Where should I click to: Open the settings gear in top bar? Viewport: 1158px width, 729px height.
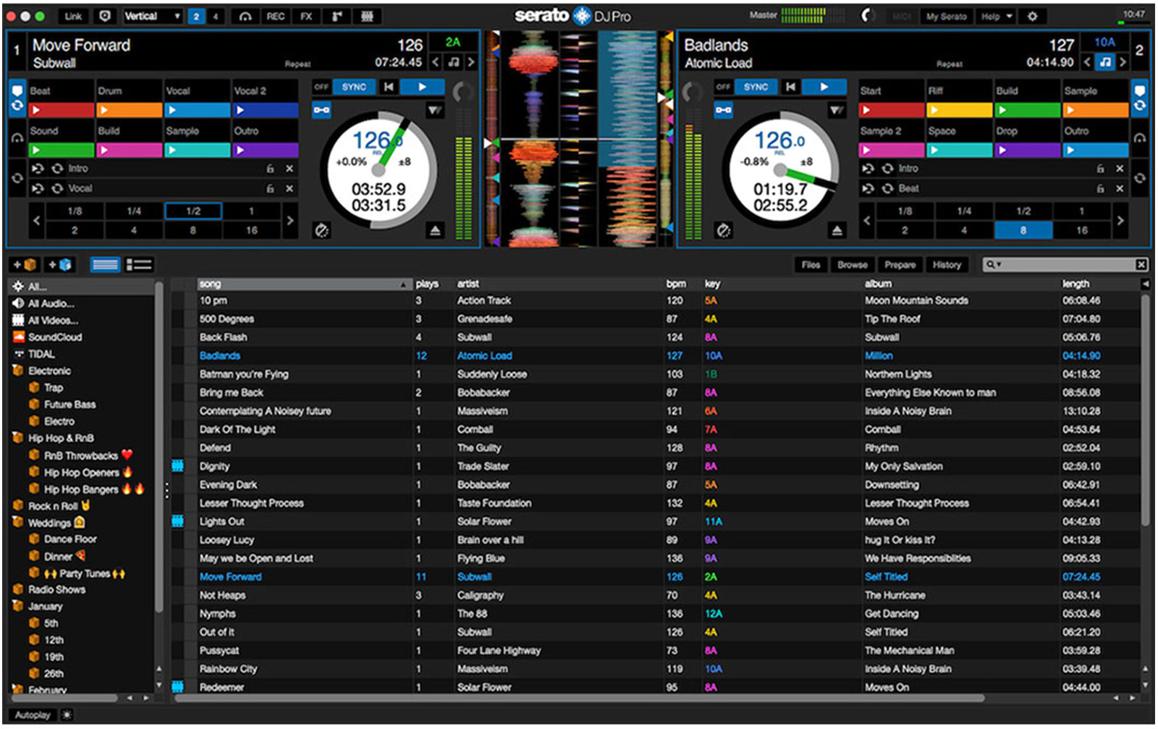point(1033,16)
